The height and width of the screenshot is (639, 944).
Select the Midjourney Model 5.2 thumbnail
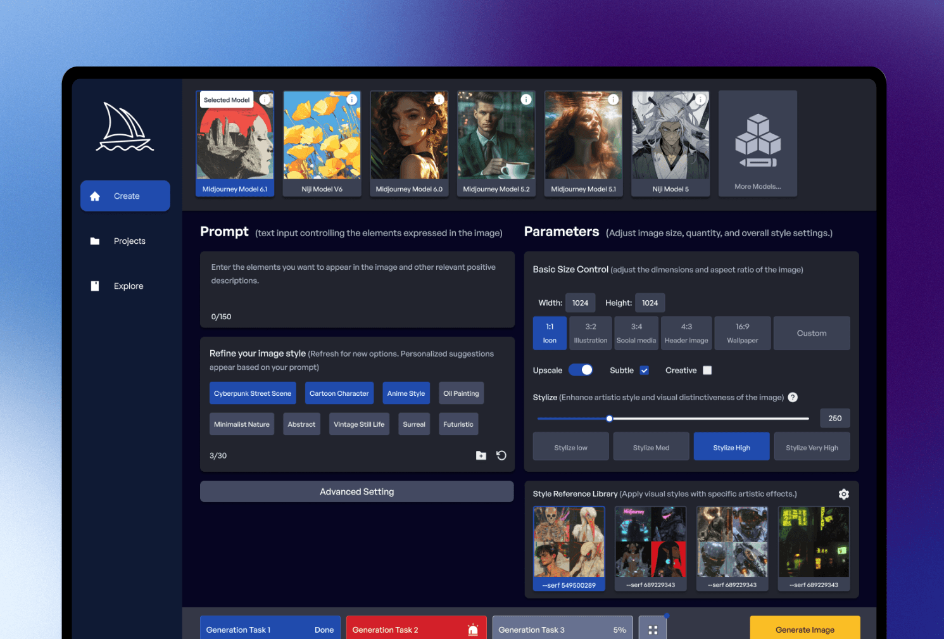(x=496, y=144)
